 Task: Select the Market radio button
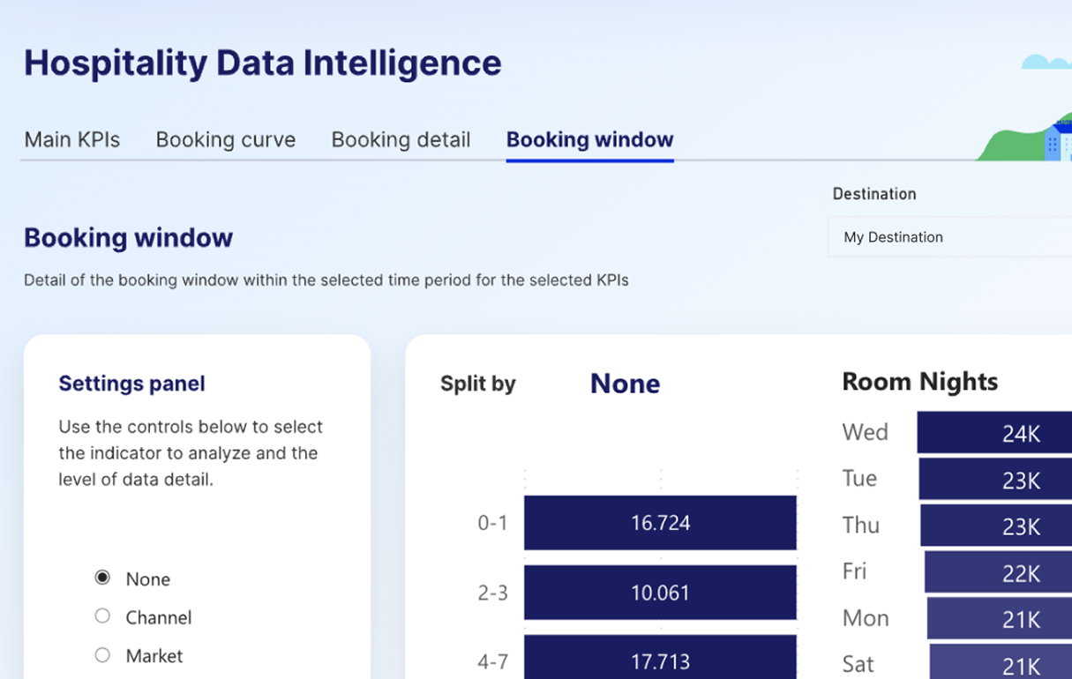click(103, 655)
